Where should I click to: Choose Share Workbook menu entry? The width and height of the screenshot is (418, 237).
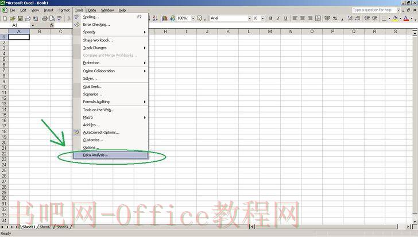click(x=111, y=40)
